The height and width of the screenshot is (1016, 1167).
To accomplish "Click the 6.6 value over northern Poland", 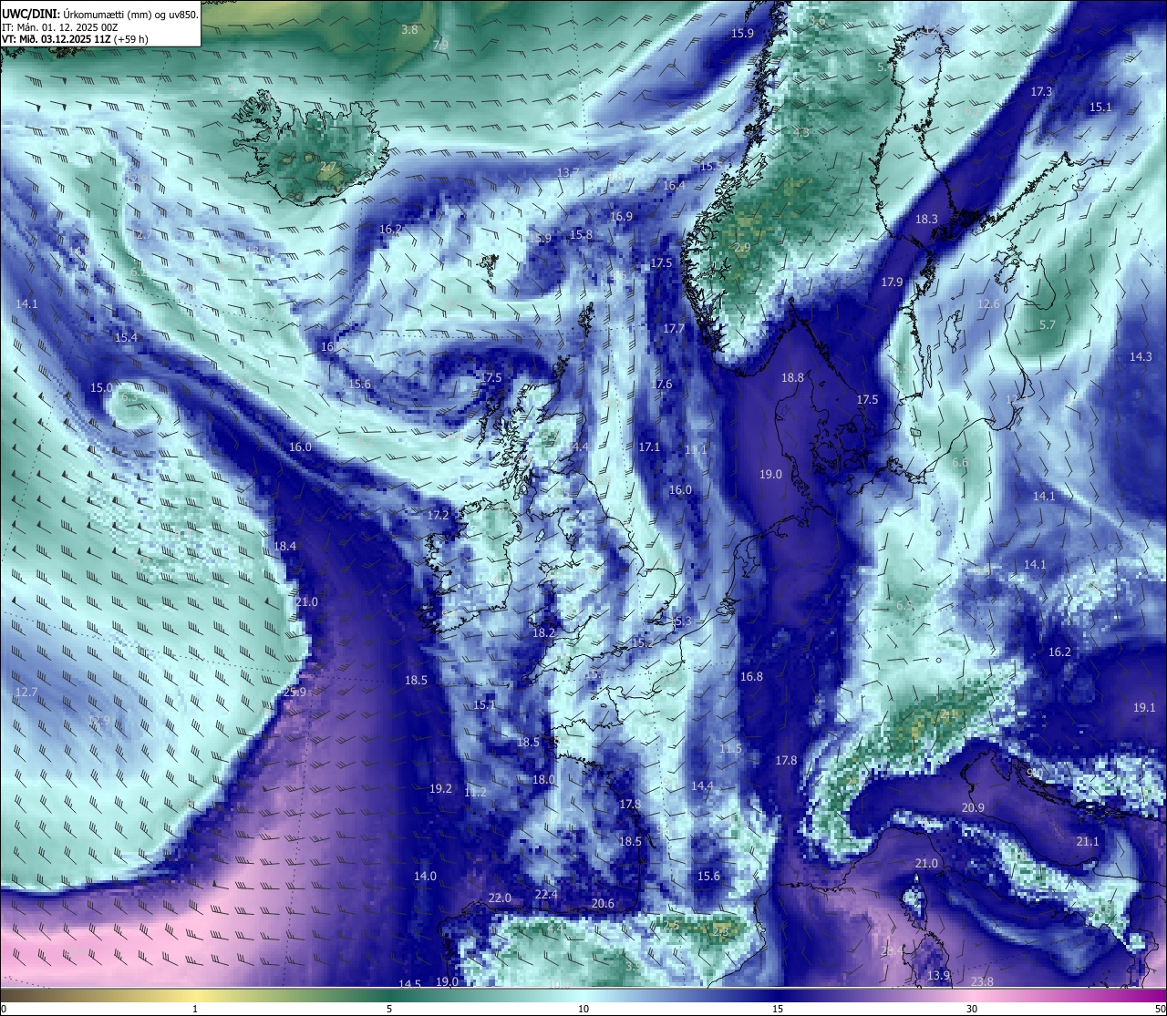I will point(960,464).
